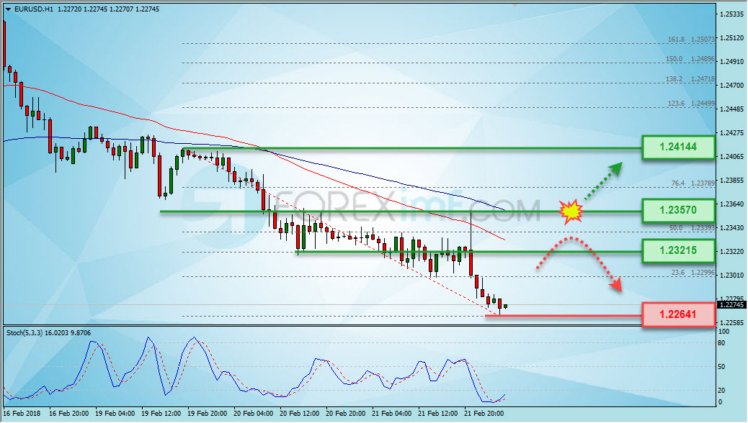This screenshot has height=423, width=748.
Task: Click time axis label 19 Feb 12:00
Action: tap(161, 414)
